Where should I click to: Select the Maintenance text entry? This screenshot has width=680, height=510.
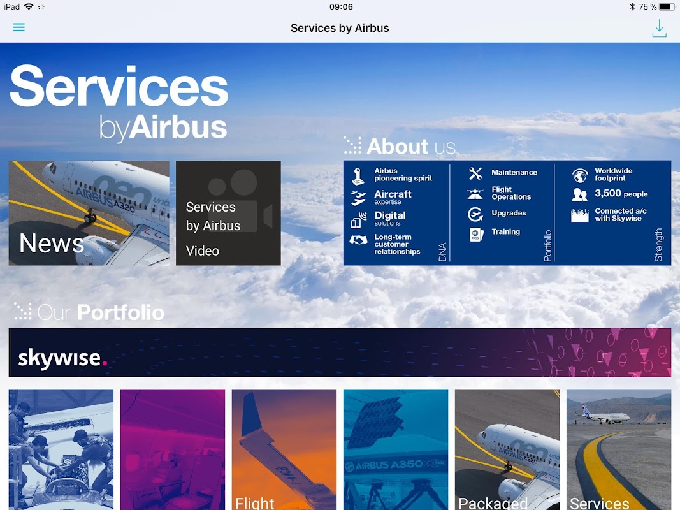coord(514,173)
